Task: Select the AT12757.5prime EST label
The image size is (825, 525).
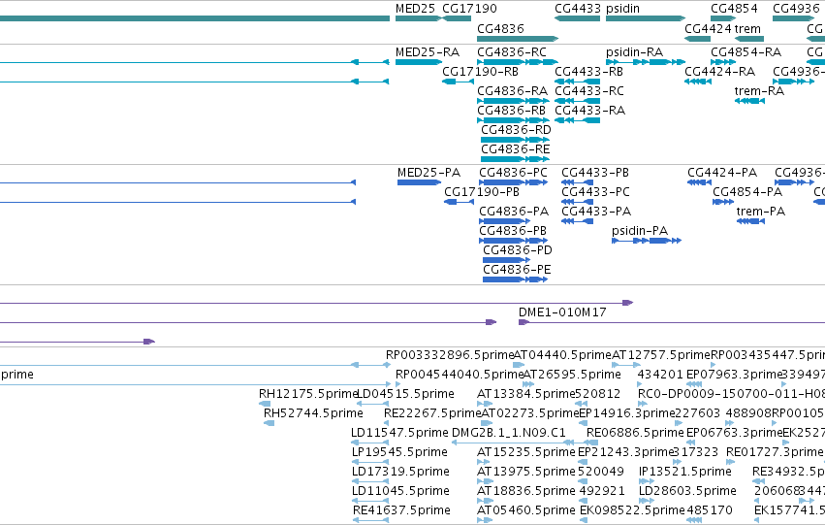Action: coord(661,355)
